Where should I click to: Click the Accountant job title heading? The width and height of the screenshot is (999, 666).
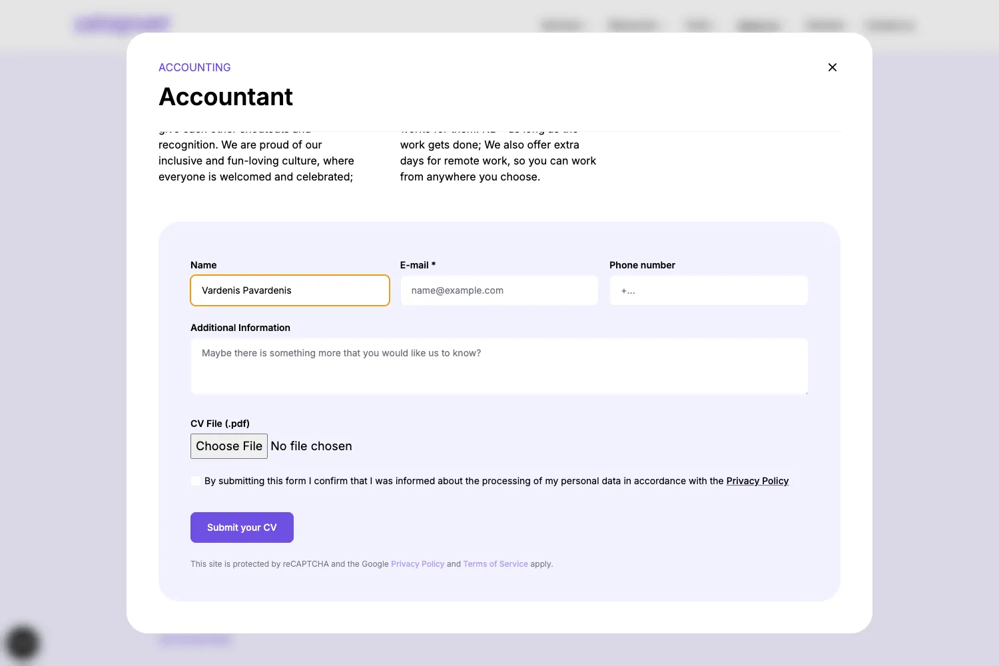tap(226, 97)
